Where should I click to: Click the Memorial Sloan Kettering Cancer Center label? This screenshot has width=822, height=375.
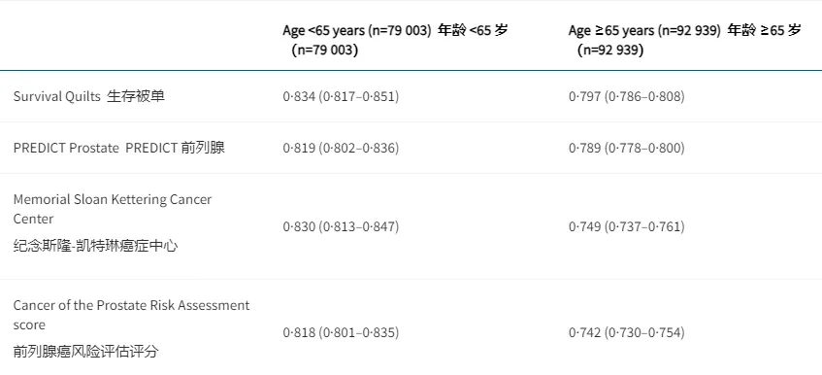click(113, 209)
